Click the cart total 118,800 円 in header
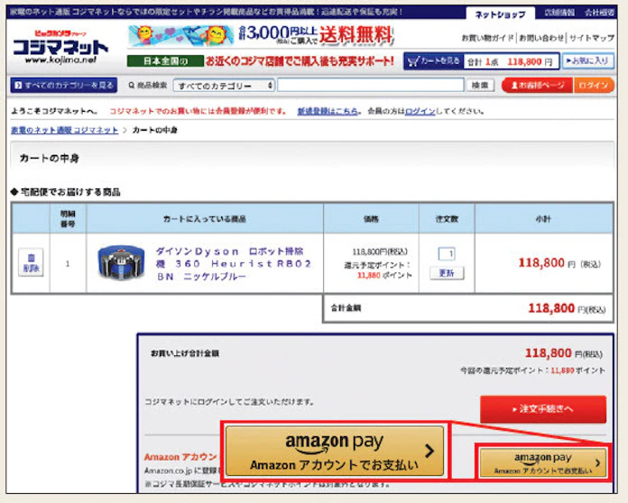 click(x=530, y=62)
